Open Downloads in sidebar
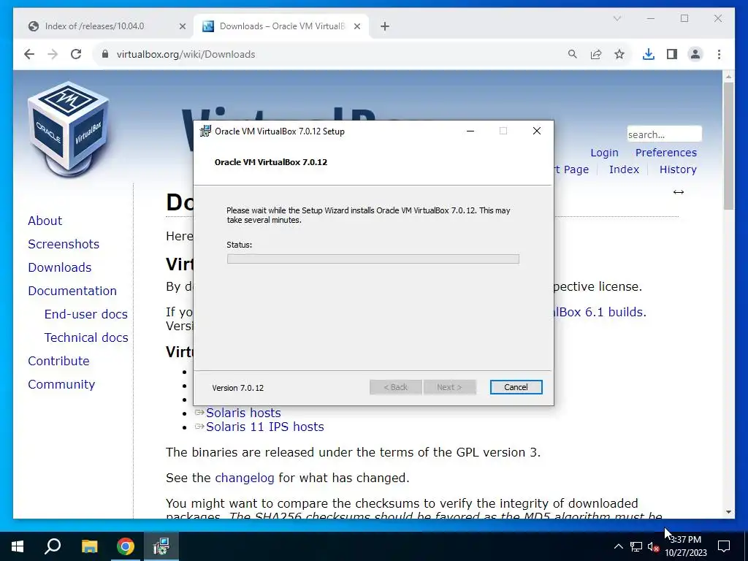Image resolution: width=748 pixels, height=561 pixels. [60, 267]
